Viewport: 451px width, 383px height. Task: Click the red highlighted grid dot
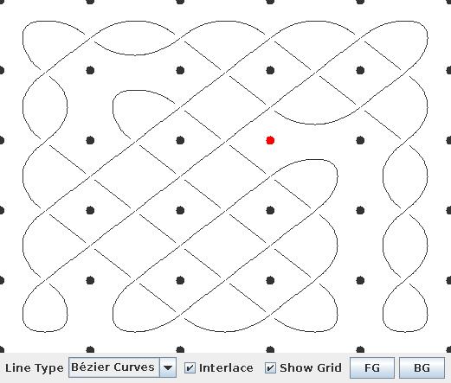270,140
